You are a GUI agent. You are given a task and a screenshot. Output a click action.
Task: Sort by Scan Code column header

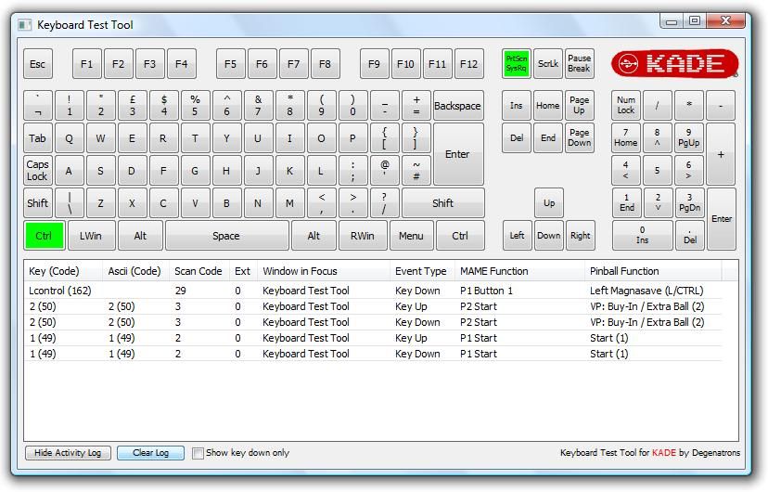[x=198, y=271]
